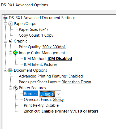The width and height of the screenshot is (116, 129).
Task: Click the Paper Size (6x4) value
Action: [43, 29]
